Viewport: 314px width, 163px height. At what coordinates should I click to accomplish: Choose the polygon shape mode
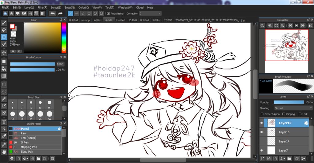pyautogui.click(x=101, y=13)
